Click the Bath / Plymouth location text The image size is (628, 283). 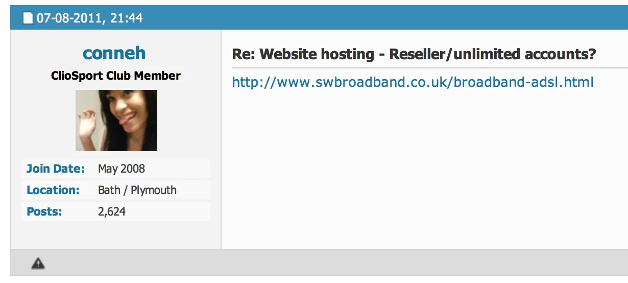point(137,190)
